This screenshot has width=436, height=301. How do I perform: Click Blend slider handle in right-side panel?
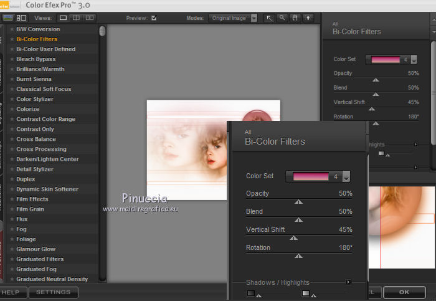(x=376, y=95)
